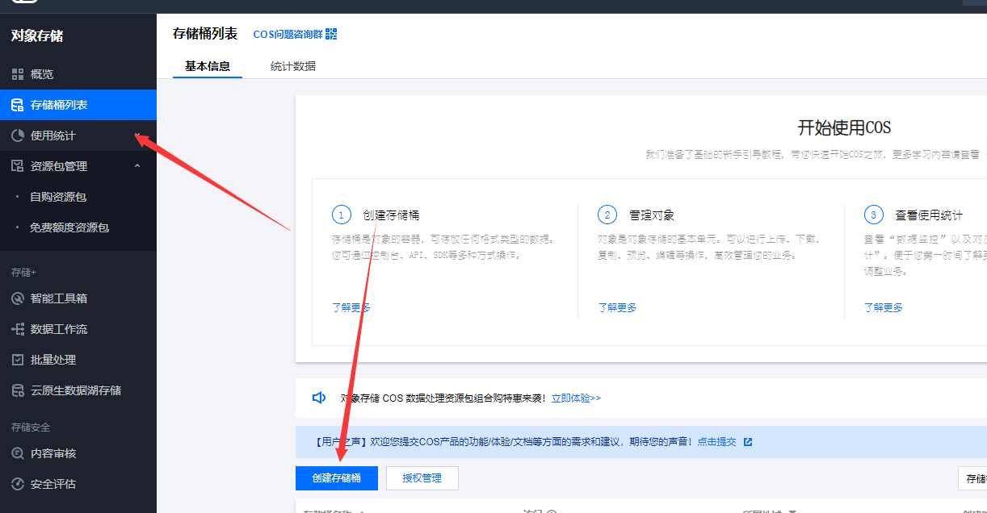Viewport: 987px width, 513px height.
Task: Click the 存储桶列表 page heading
Action: tap(205, 34)
